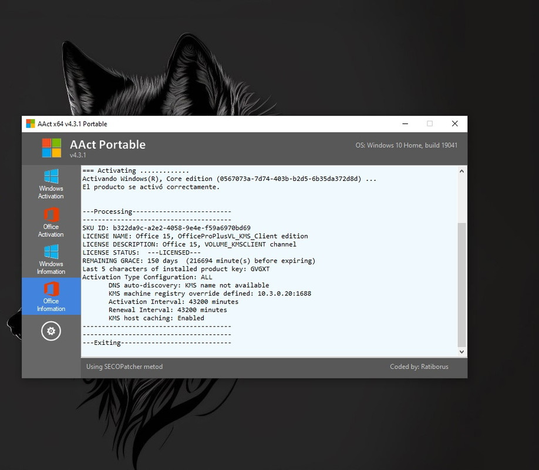Image resolution: width=539 pixels, height=470 pixels.
Task: Click the title bar app icon
Action: [31, 123]
